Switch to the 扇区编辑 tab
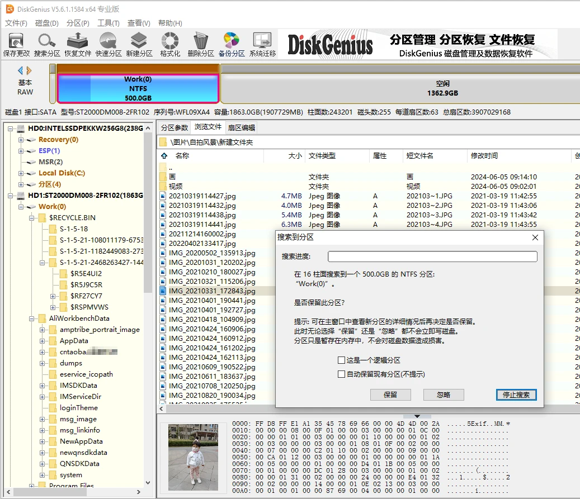 [242, 128]
